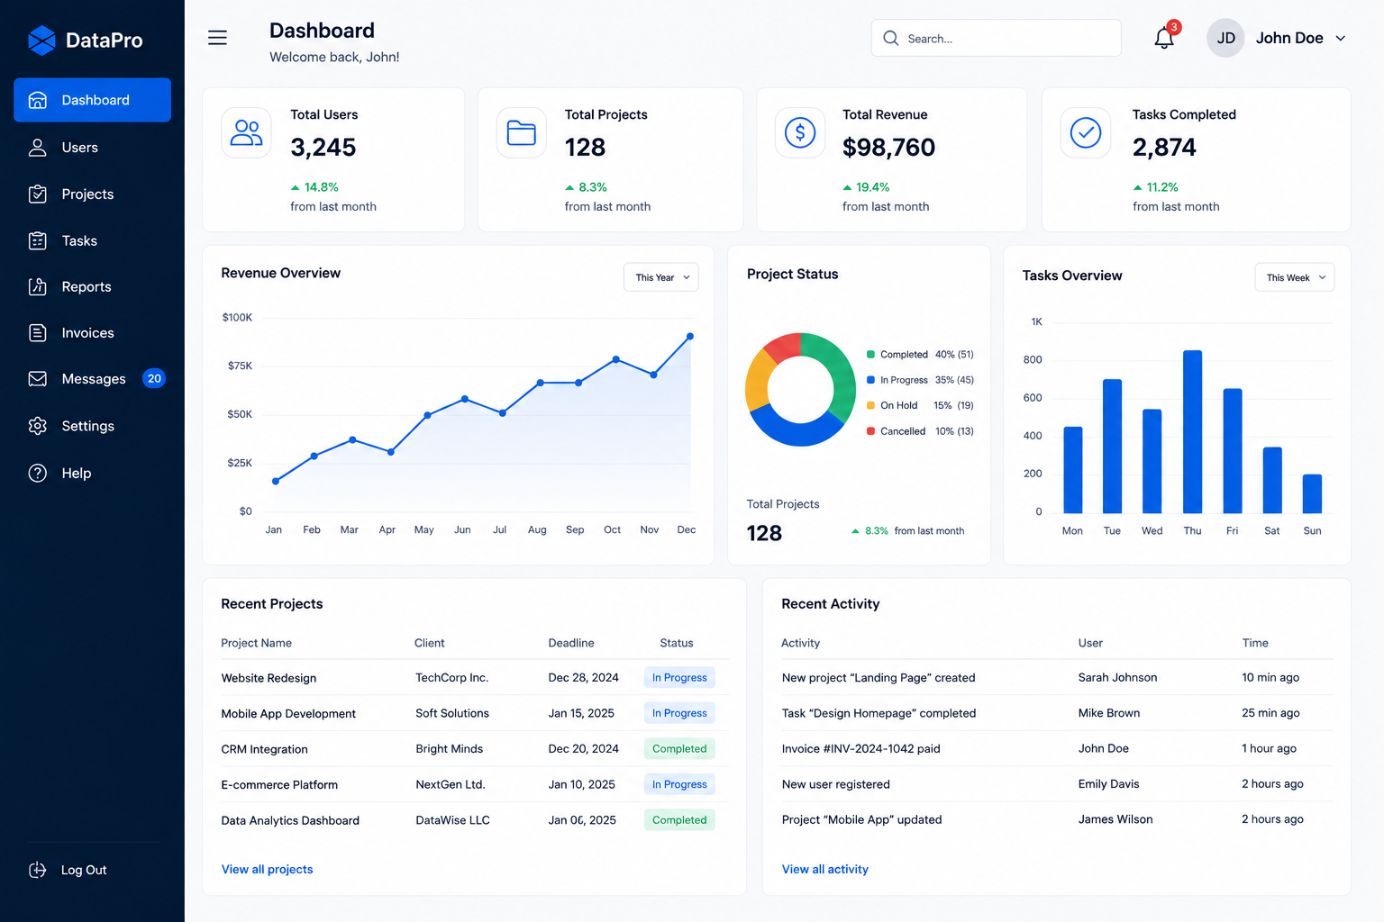Click the Sarah Johnson user cell
The image size is (1384, 922).
(1117, 678)
